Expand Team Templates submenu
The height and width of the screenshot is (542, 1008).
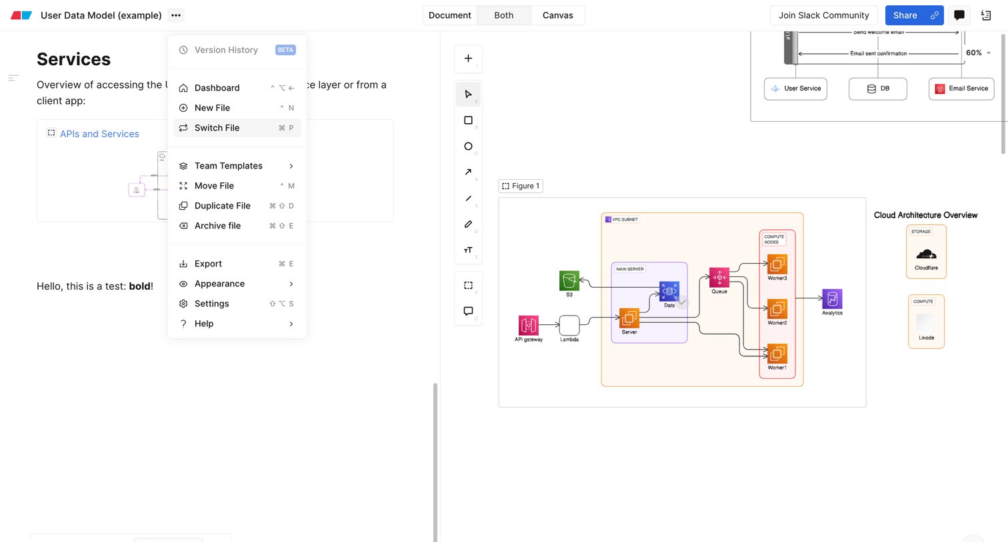(237, 166)
